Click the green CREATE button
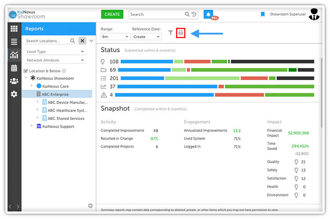 [x=112, y=14]
